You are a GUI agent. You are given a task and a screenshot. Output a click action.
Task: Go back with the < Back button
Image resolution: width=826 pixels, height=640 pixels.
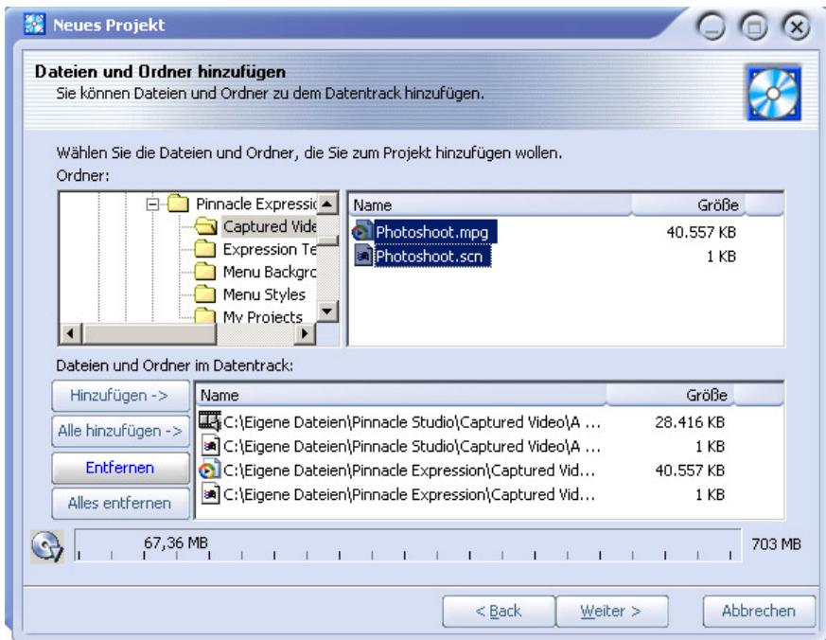point(499,611)
